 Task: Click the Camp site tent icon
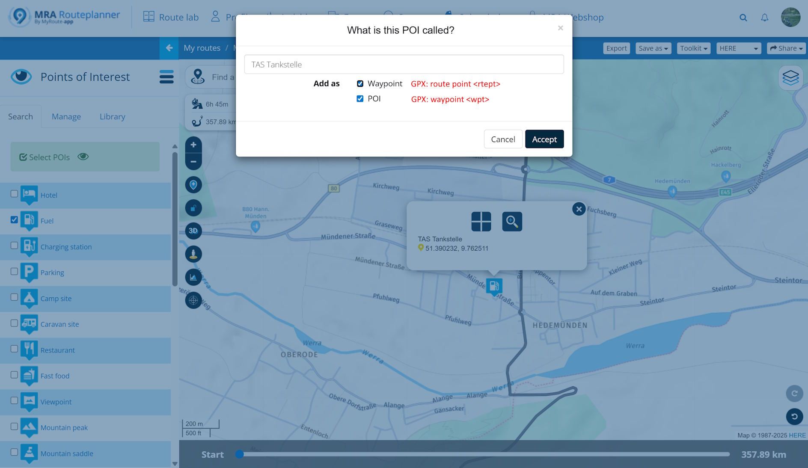click(29, 298)
